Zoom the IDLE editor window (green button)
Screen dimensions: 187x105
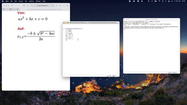click(68, 23)
